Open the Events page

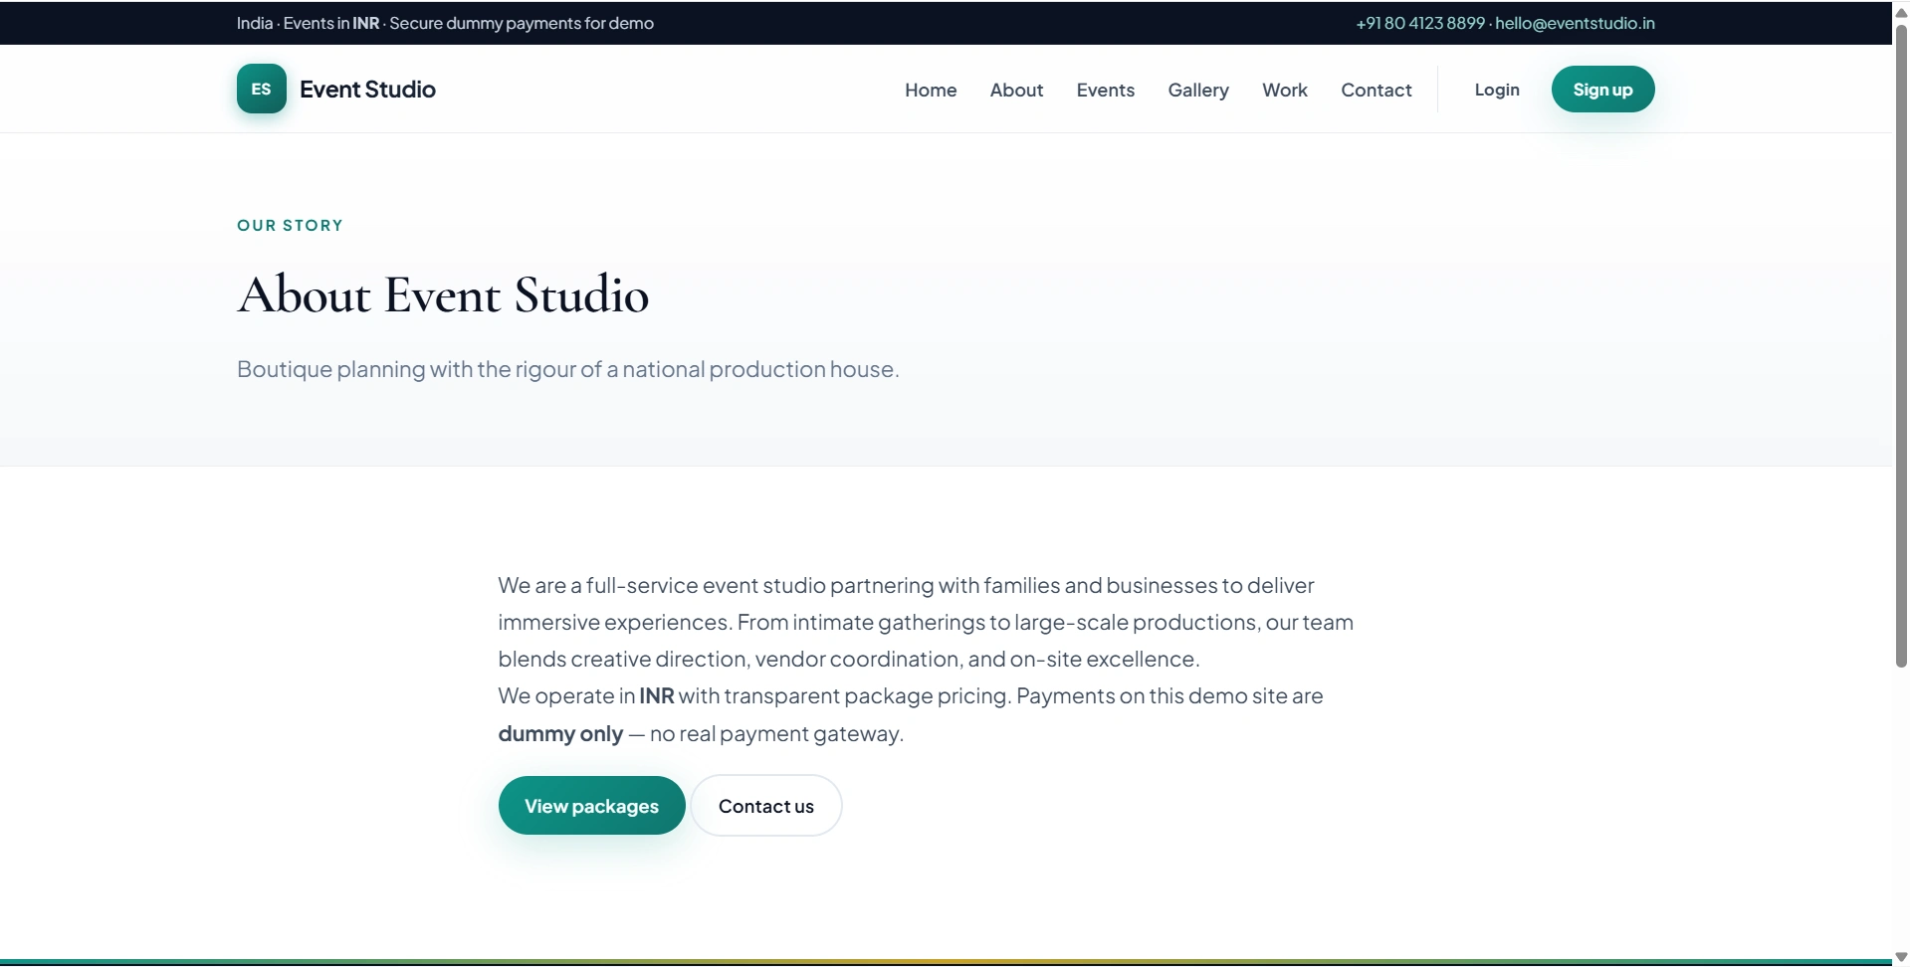point(1105,90)
